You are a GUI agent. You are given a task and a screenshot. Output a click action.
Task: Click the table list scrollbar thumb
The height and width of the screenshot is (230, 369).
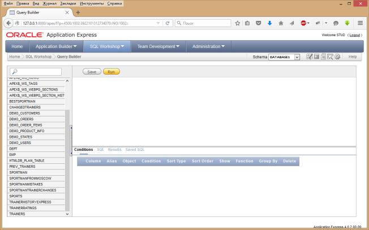[x=67, y=160]
